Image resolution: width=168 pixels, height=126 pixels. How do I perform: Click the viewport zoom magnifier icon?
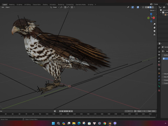click(x=154, y=24)
